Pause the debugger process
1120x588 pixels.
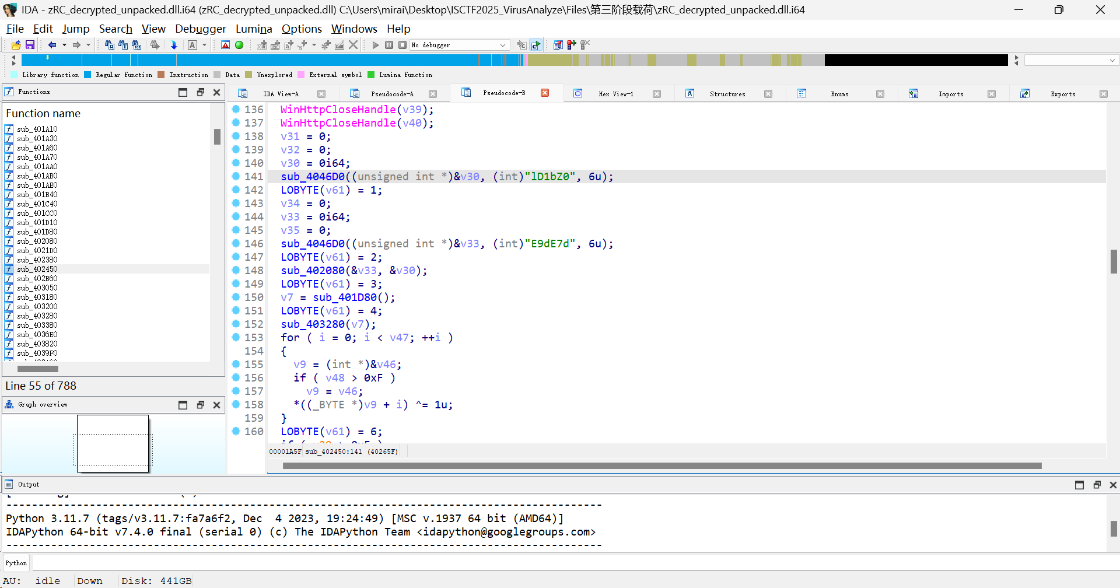tap(389, 45)
